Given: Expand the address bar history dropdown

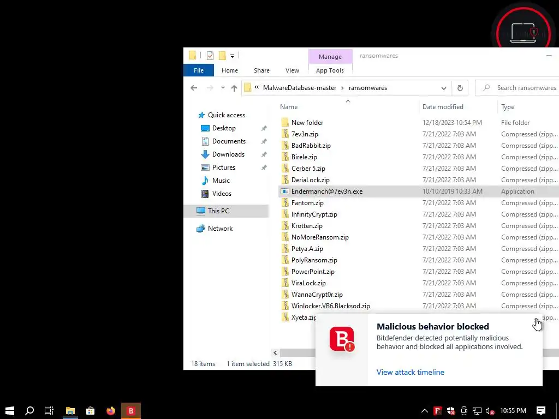Looking at the screenshot, I should (x=443, y=88).
